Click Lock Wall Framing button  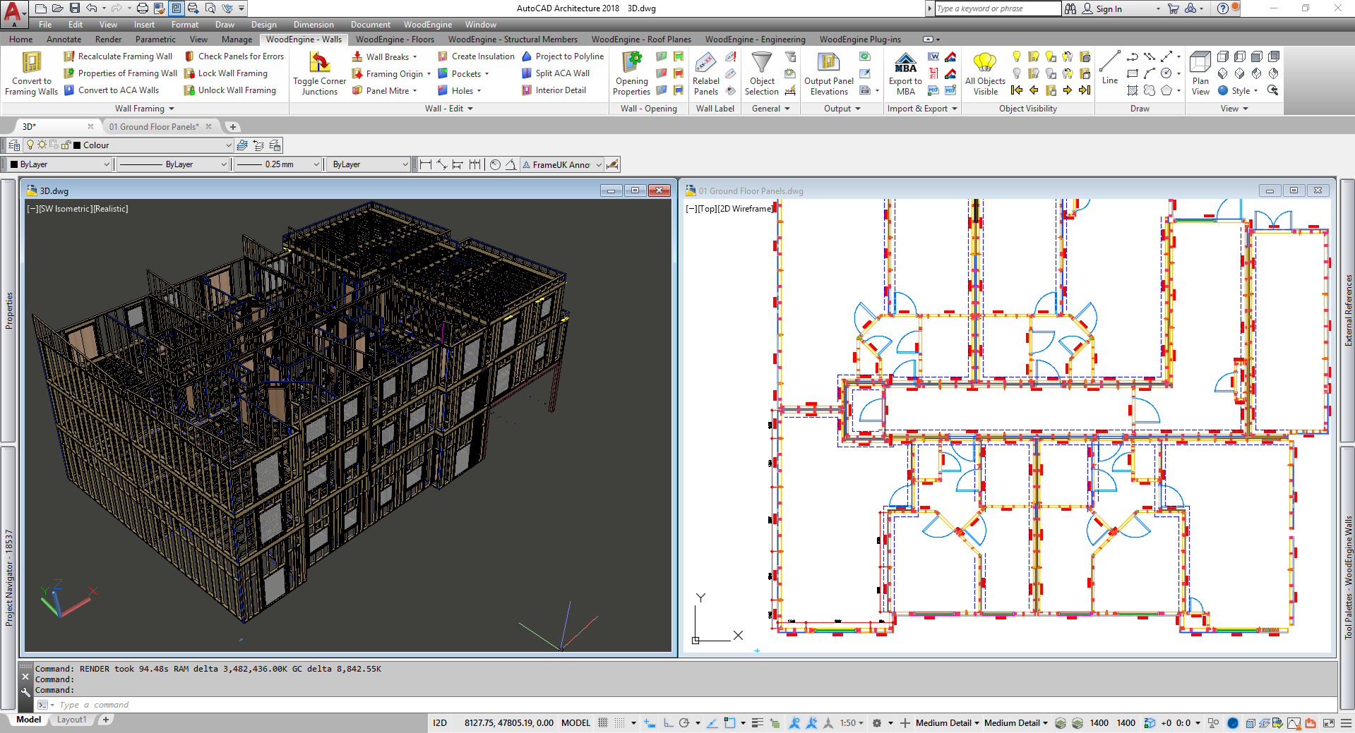pos(226,73)
